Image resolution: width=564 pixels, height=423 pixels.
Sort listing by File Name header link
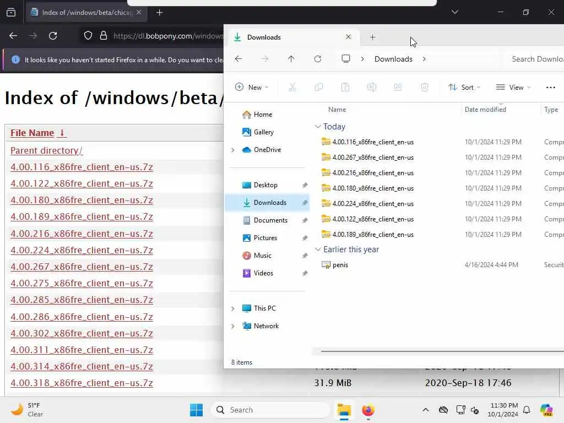pyautogui.click(x=38, y=133)
